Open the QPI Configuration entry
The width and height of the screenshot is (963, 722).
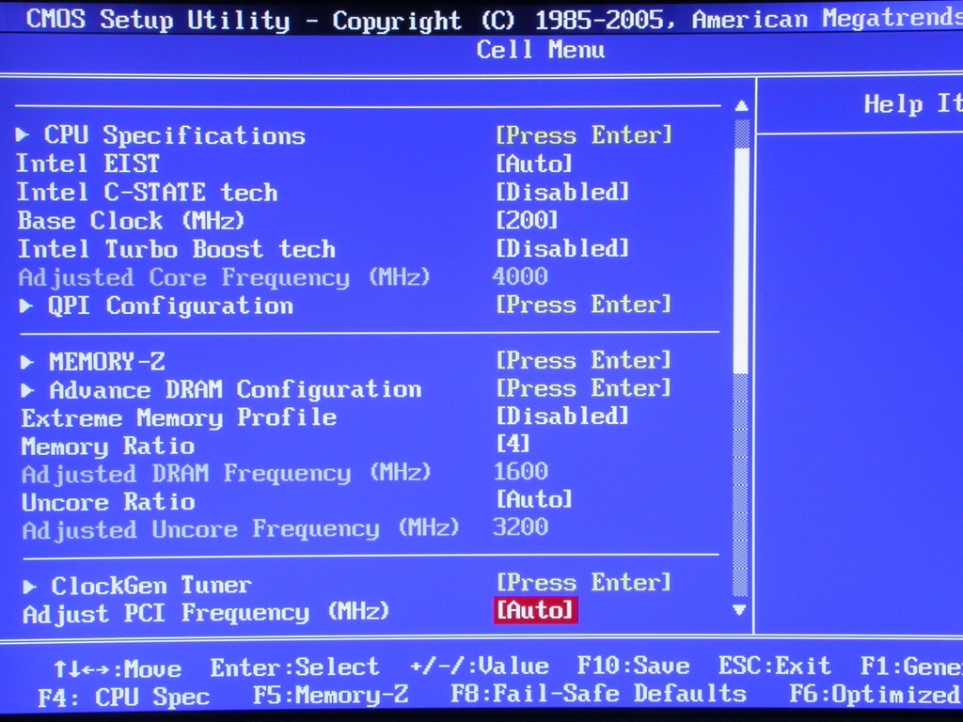[170, 306]
